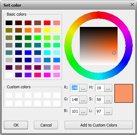The image size is (137, 135).
Task: Choose the white basic color swatch
Action: tap(9, 75)
